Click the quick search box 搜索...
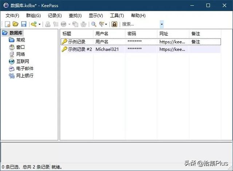The height and width of the screenshot is (171, 233). click(141, 24)
